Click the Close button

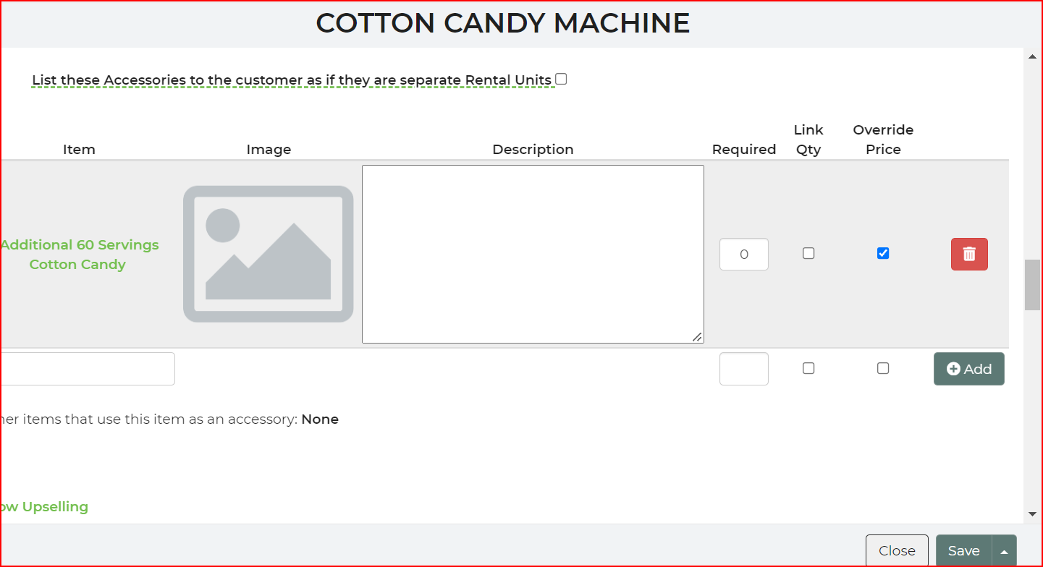coord(897,551)
